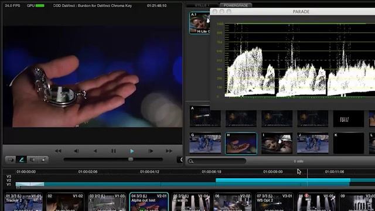Switch to the PowerGrade tab
Image resolution: width=375 pixels, height=211 pixels.
236,5
